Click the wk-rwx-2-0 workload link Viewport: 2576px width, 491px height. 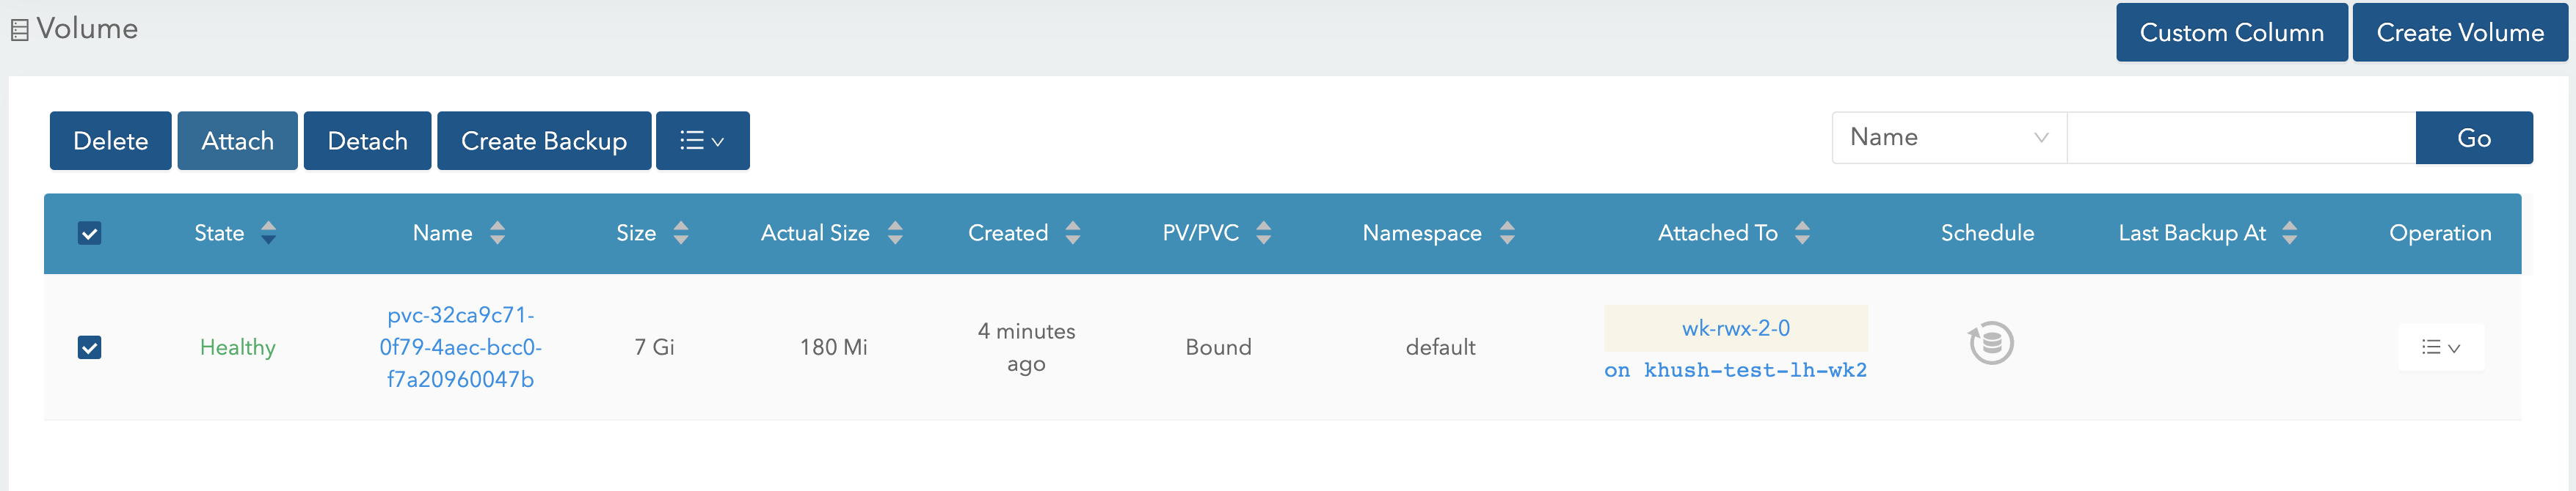[x=1735, y=328]
